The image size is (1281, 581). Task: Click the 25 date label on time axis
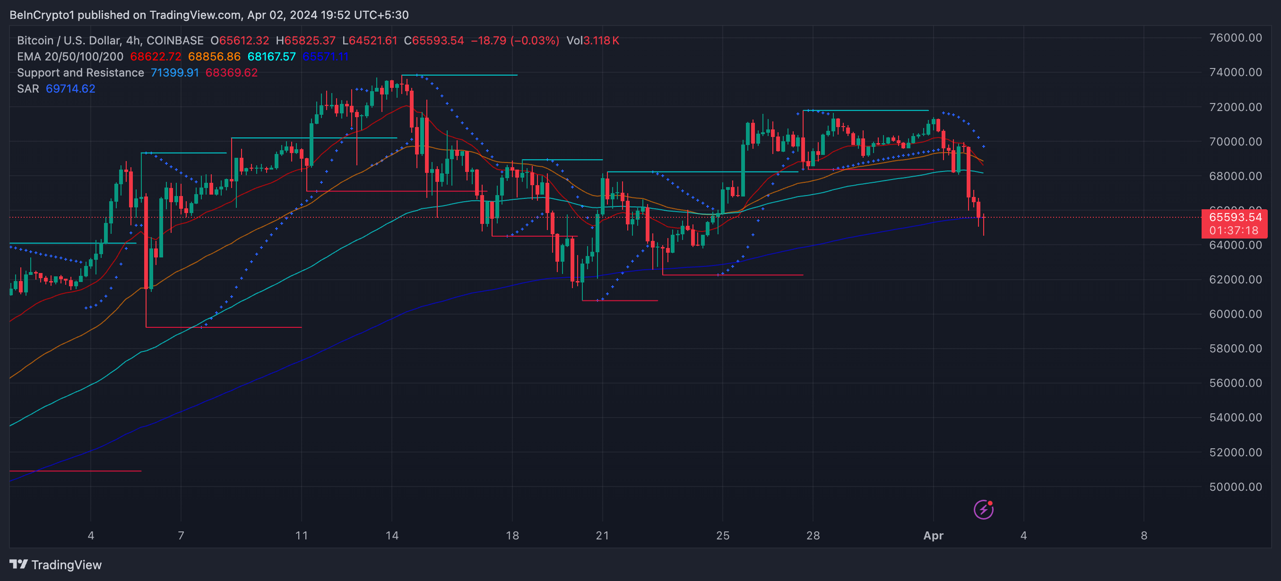point(723,535)
